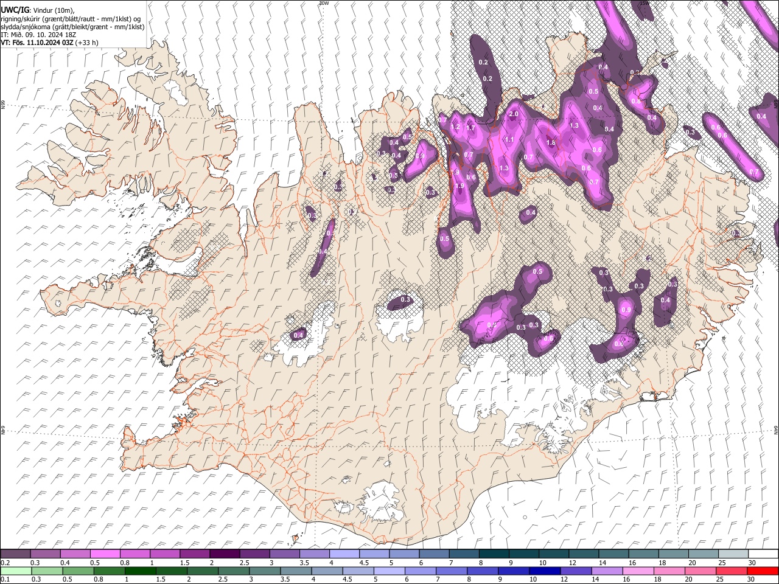This screenshot has width=779, height=584.
Task: Select bottom-row periwinkle swatch at 6
Action: pyautogui.click(x=421, y=571)
